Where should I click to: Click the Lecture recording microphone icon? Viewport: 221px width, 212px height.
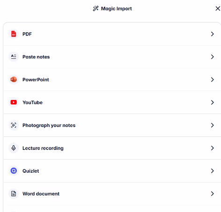(14, 148)
